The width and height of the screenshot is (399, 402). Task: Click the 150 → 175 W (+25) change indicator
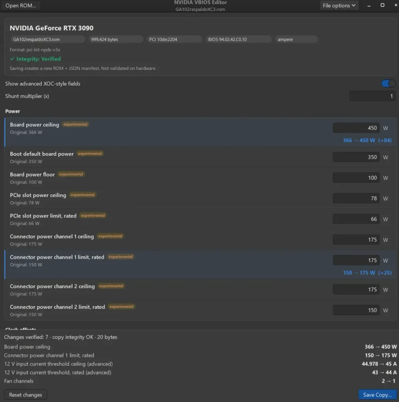(x=367, y=273)
